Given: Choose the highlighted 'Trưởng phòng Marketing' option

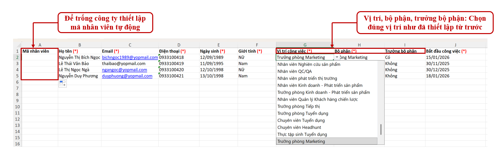Looking at the screenshot, I should pyautogui.click(x=301, y=142).
